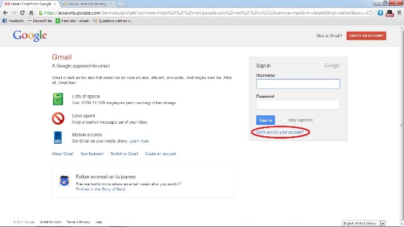Click the red Gmail heading
Viewport: 404px width, 227px height.
pyautogui.click(x=62, y=57)
